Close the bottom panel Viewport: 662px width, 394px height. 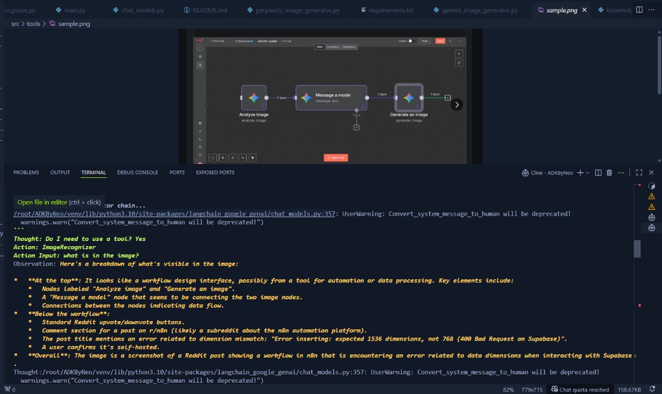click(652, 173)
